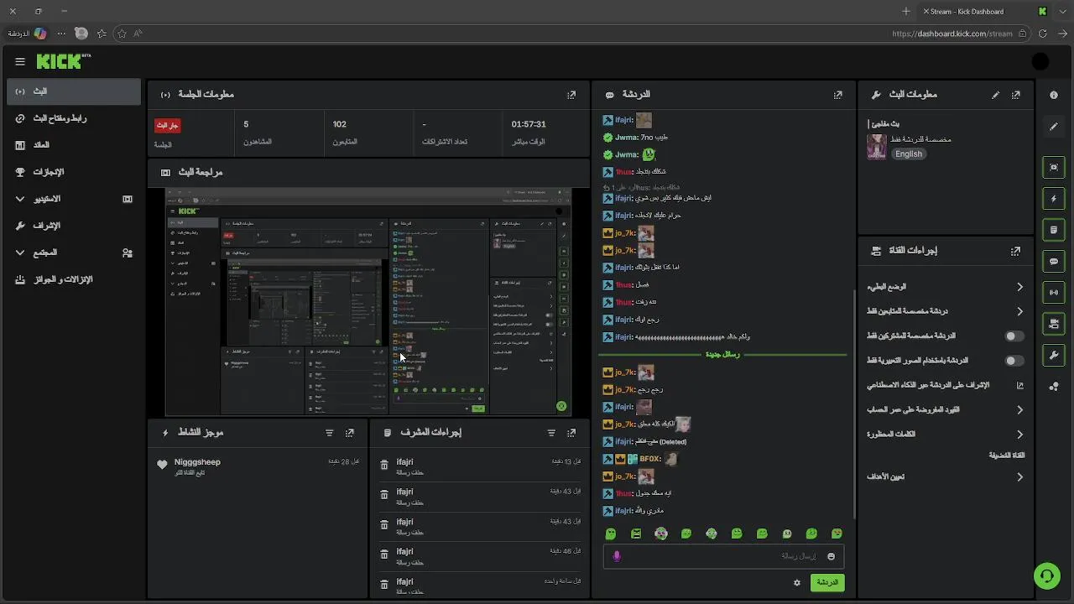Click the three-dots widgets icon at the rail bottom
This screenshot has height=604, width=1074.
1054,387
